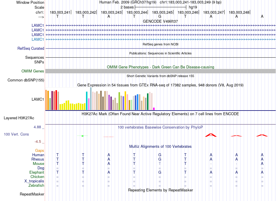Viewport: 276px width, 201px height.
Task: Open the H3K27Ac Mark track title
Action: (x=160, y=114)
